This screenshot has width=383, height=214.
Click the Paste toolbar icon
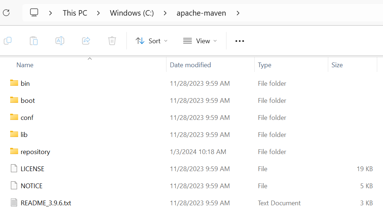coord(34,41)
